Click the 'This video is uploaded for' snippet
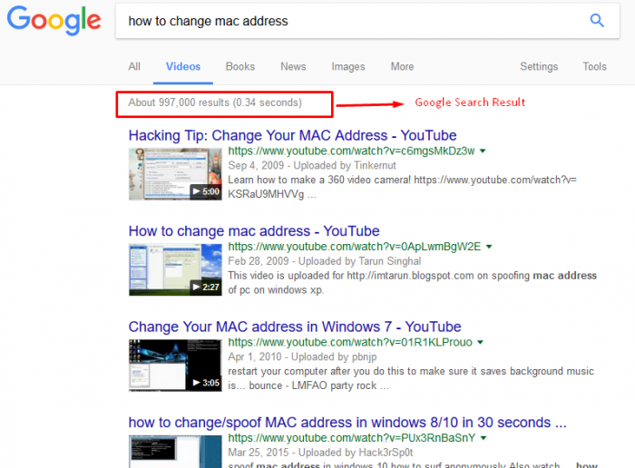This screenshot has height=468, width=635. [x=412, y=283]
